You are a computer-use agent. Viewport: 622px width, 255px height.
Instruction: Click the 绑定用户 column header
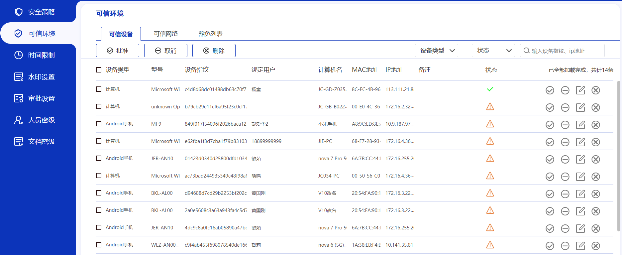pyautogui.click(x=263, y=70)
